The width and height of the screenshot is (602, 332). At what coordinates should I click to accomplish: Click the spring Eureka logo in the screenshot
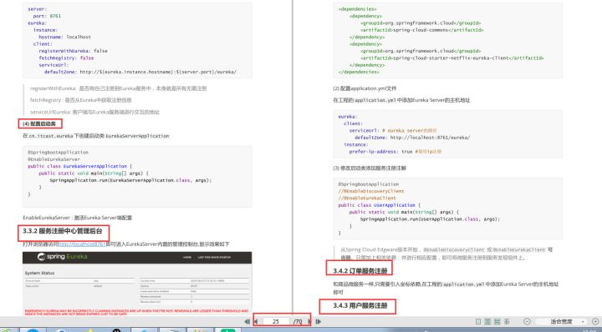[63, 257]
